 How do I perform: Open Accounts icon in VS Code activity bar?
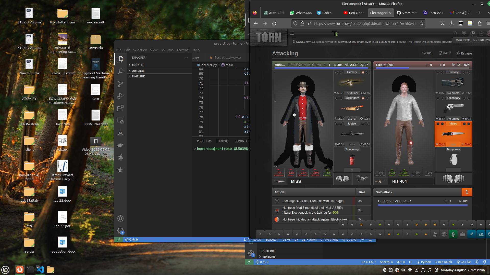120,218
